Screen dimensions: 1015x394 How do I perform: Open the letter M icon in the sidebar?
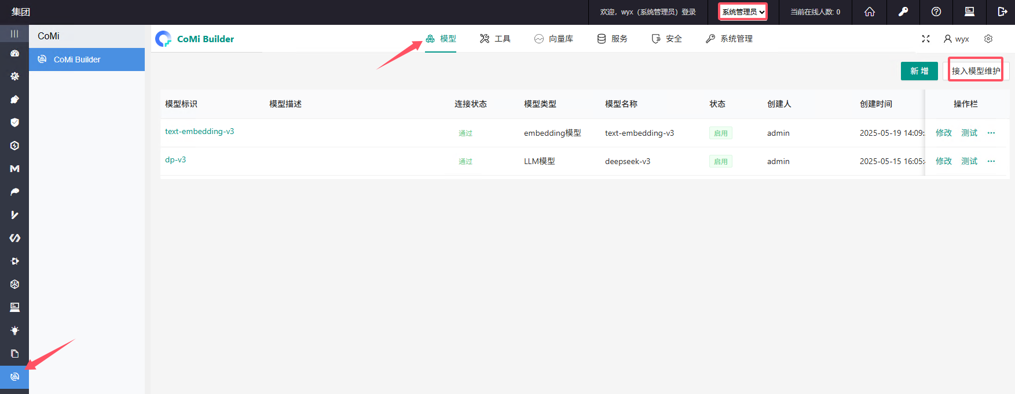coord(14,169)
